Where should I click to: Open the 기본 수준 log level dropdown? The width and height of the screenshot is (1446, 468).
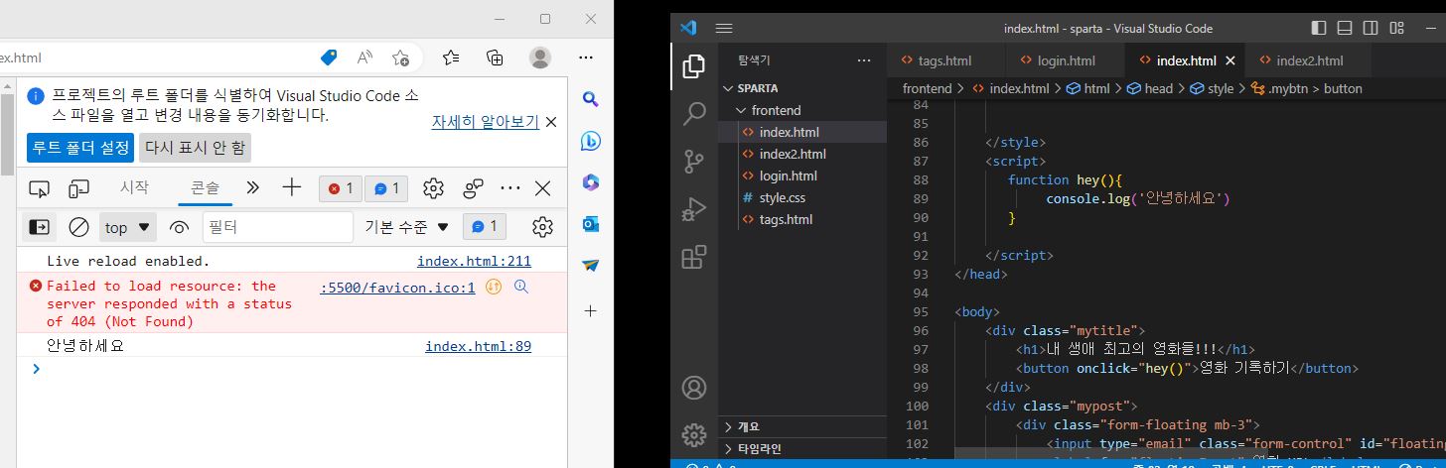point(407,227)
